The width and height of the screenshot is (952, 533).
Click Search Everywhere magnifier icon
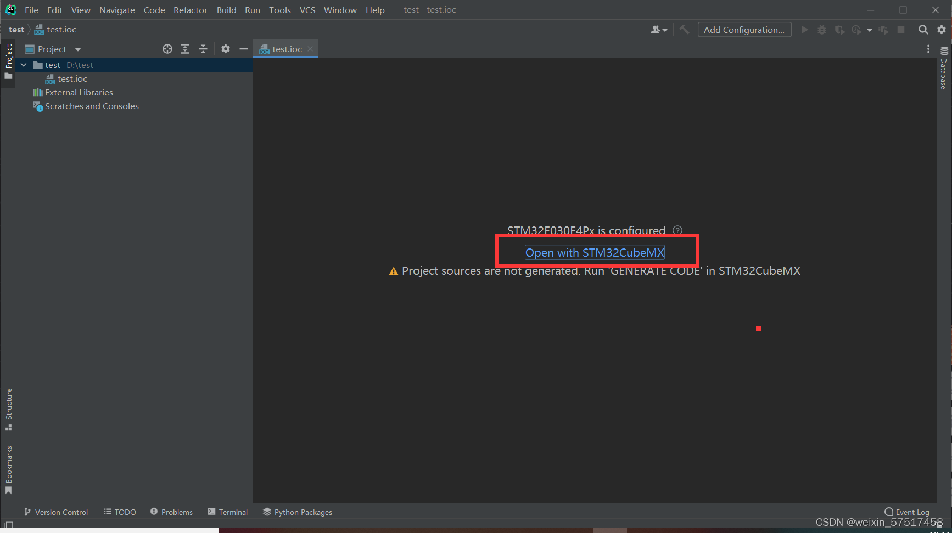click(x=923, y=30)
